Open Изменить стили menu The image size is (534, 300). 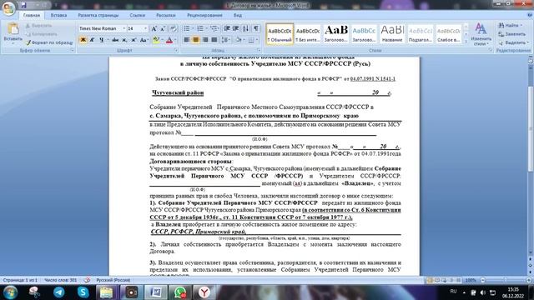481,34
